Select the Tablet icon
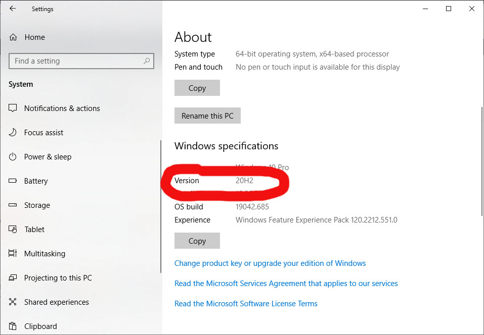This screenshot has width=484, height=335. click(13, 230)
